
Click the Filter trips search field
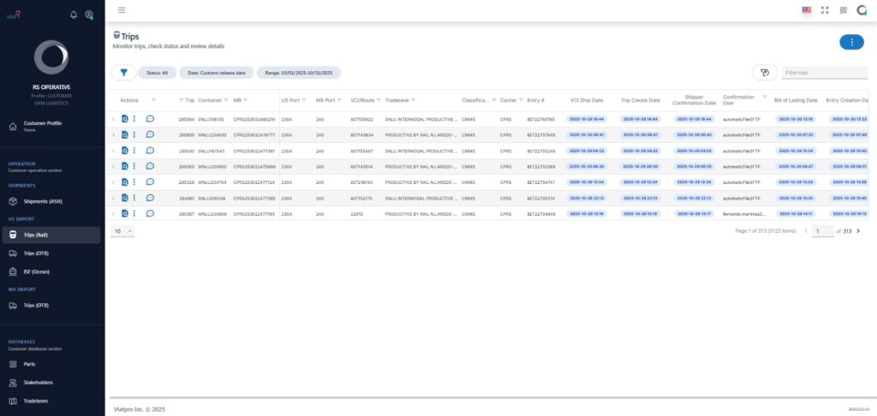tap(822, 73)
